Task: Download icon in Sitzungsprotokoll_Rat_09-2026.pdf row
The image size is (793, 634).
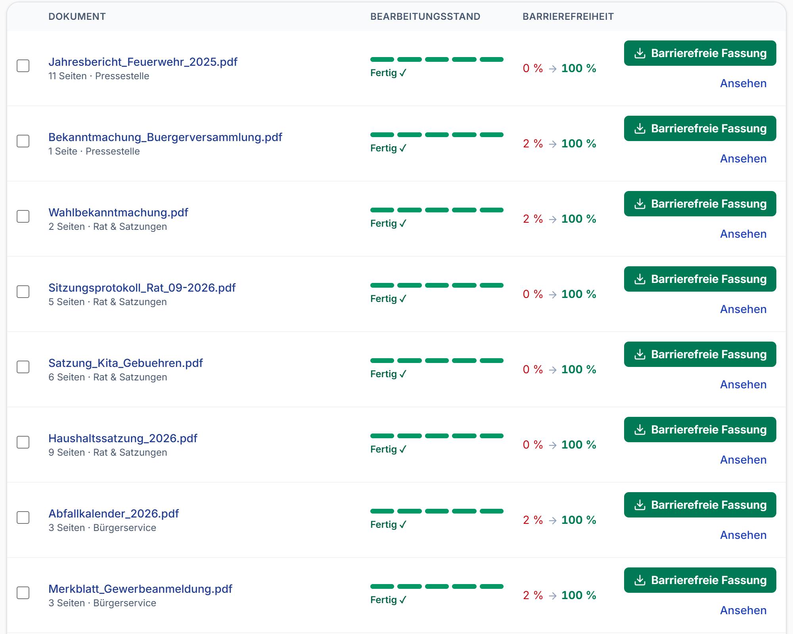Action: 640,279
